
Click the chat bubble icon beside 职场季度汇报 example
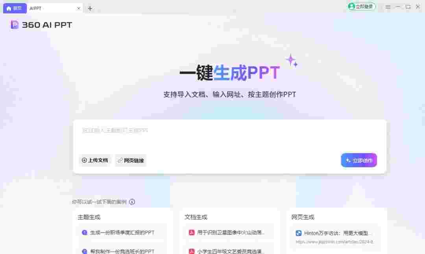pos(83,233)
